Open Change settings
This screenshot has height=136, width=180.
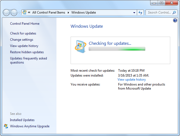(21, 40)
